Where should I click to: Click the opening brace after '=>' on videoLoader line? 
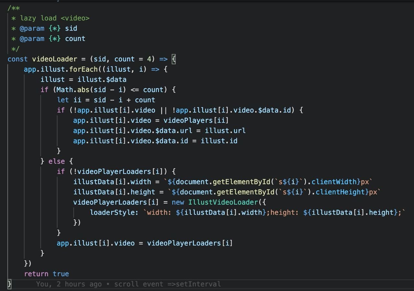point(174,59)
